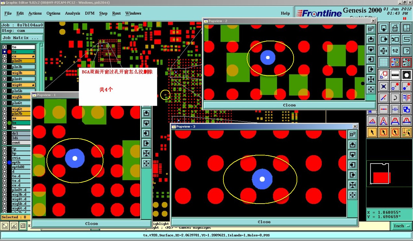413x241 pixels.
Task: Click the red-blue diagonal line icon
Action: pyautogui.click(x=384, y=98)
